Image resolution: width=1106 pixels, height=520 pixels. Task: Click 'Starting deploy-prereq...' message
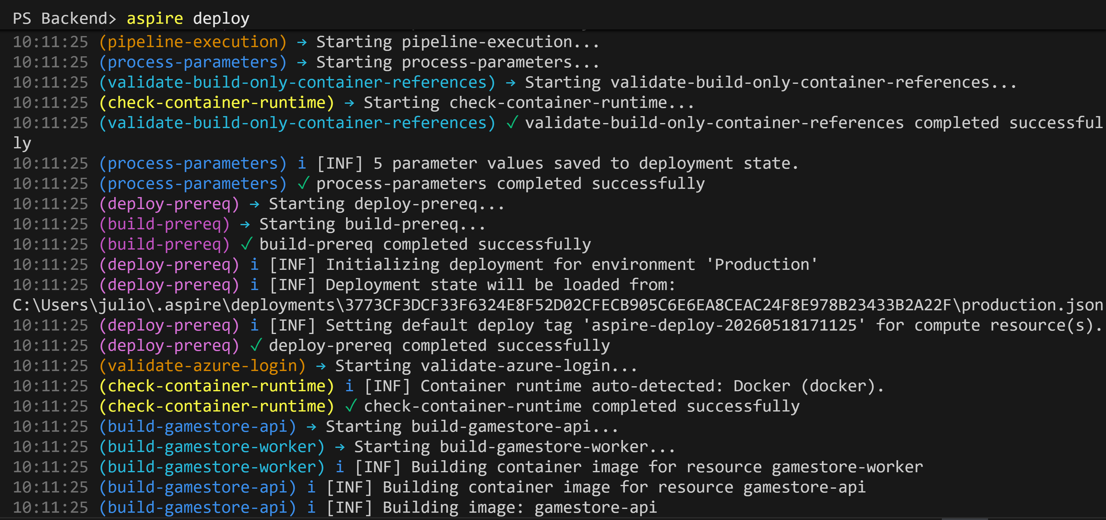click(x=387, y=204)
